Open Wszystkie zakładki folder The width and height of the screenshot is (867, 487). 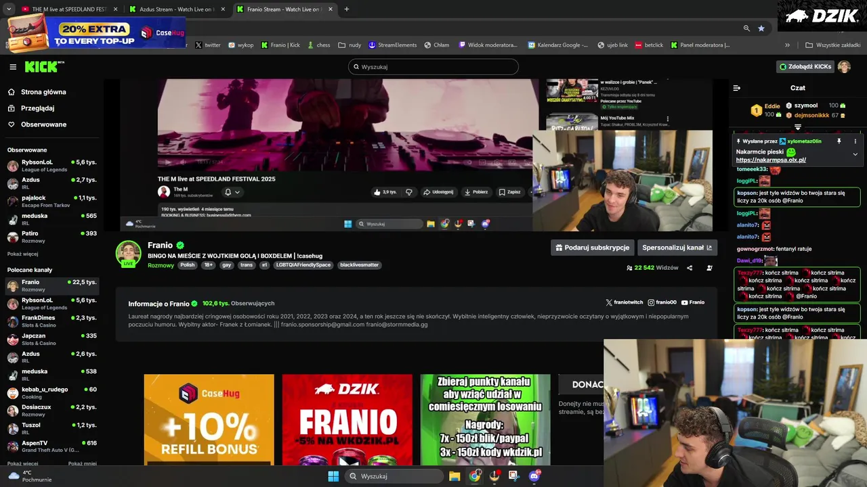[x=833, y=45]
